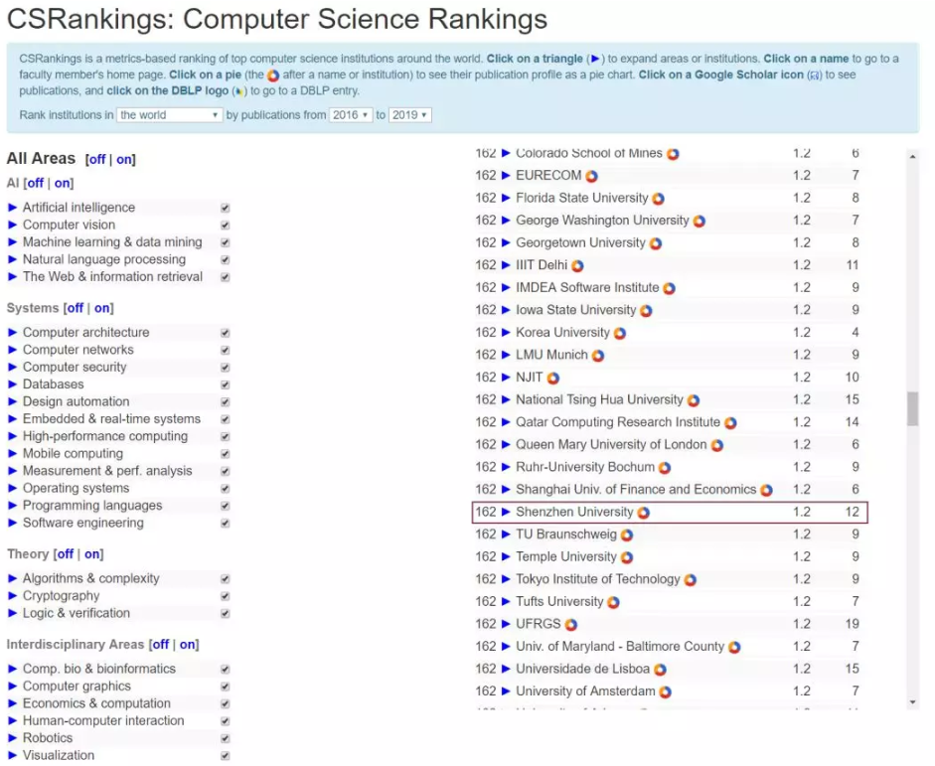The width and height of the screenshot is (935, 766).
Task: Open George Washington University pie chart
Action: pos(700,222)
